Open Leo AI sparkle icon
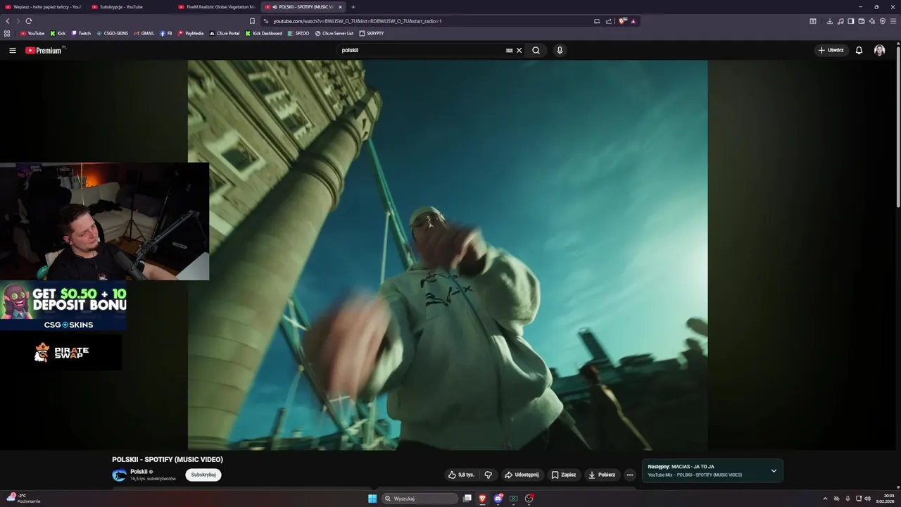Image resolution: width=901 pixels, height=507 pixels. tap(872, 21)
